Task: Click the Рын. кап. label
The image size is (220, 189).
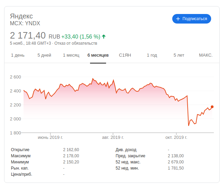Action: (x=20, y=168)
